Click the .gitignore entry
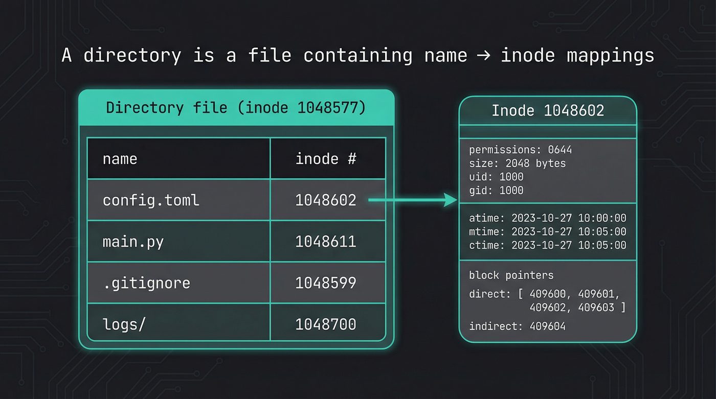The height and width of the screenshot is (399, 716). 145,283
